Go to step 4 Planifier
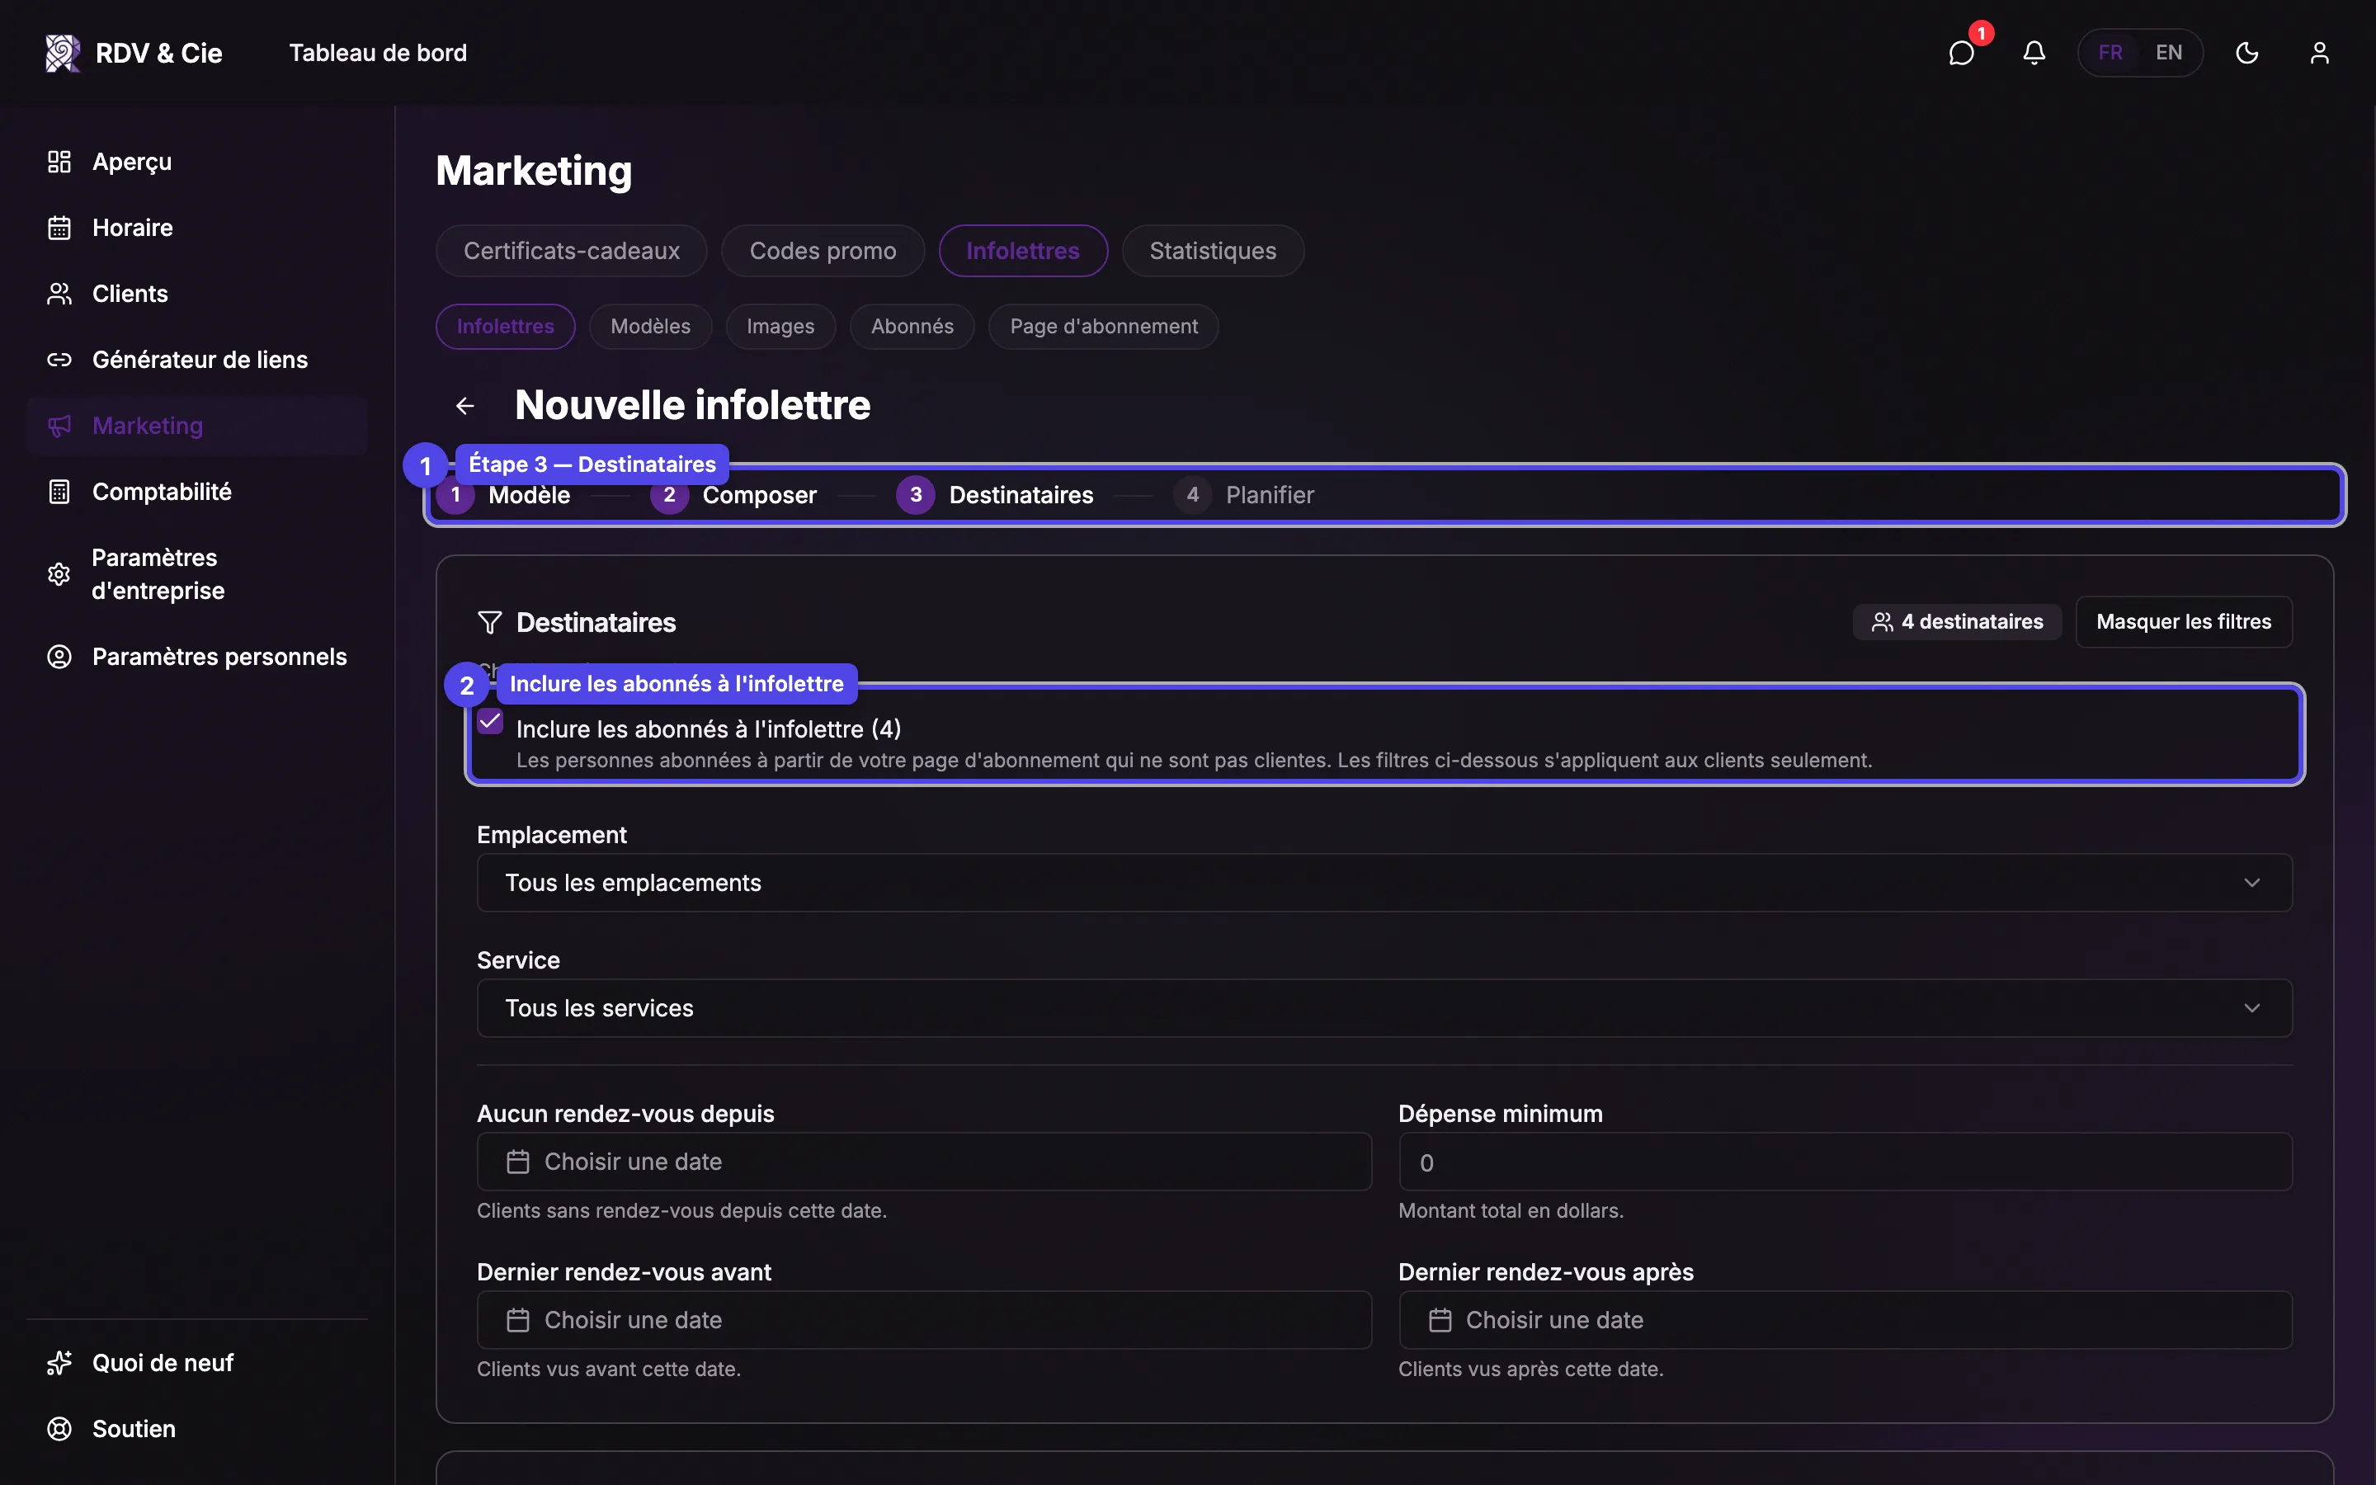The image size is (2376, 1485). click(x=1244, y=495)
